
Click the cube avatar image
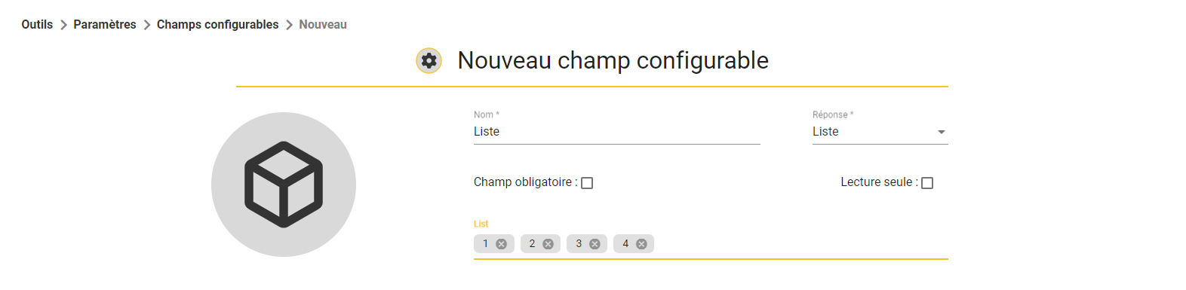tap(284, 185)
